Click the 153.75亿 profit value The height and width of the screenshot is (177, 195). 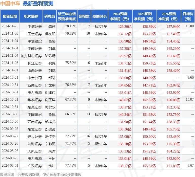coord(149,34)
